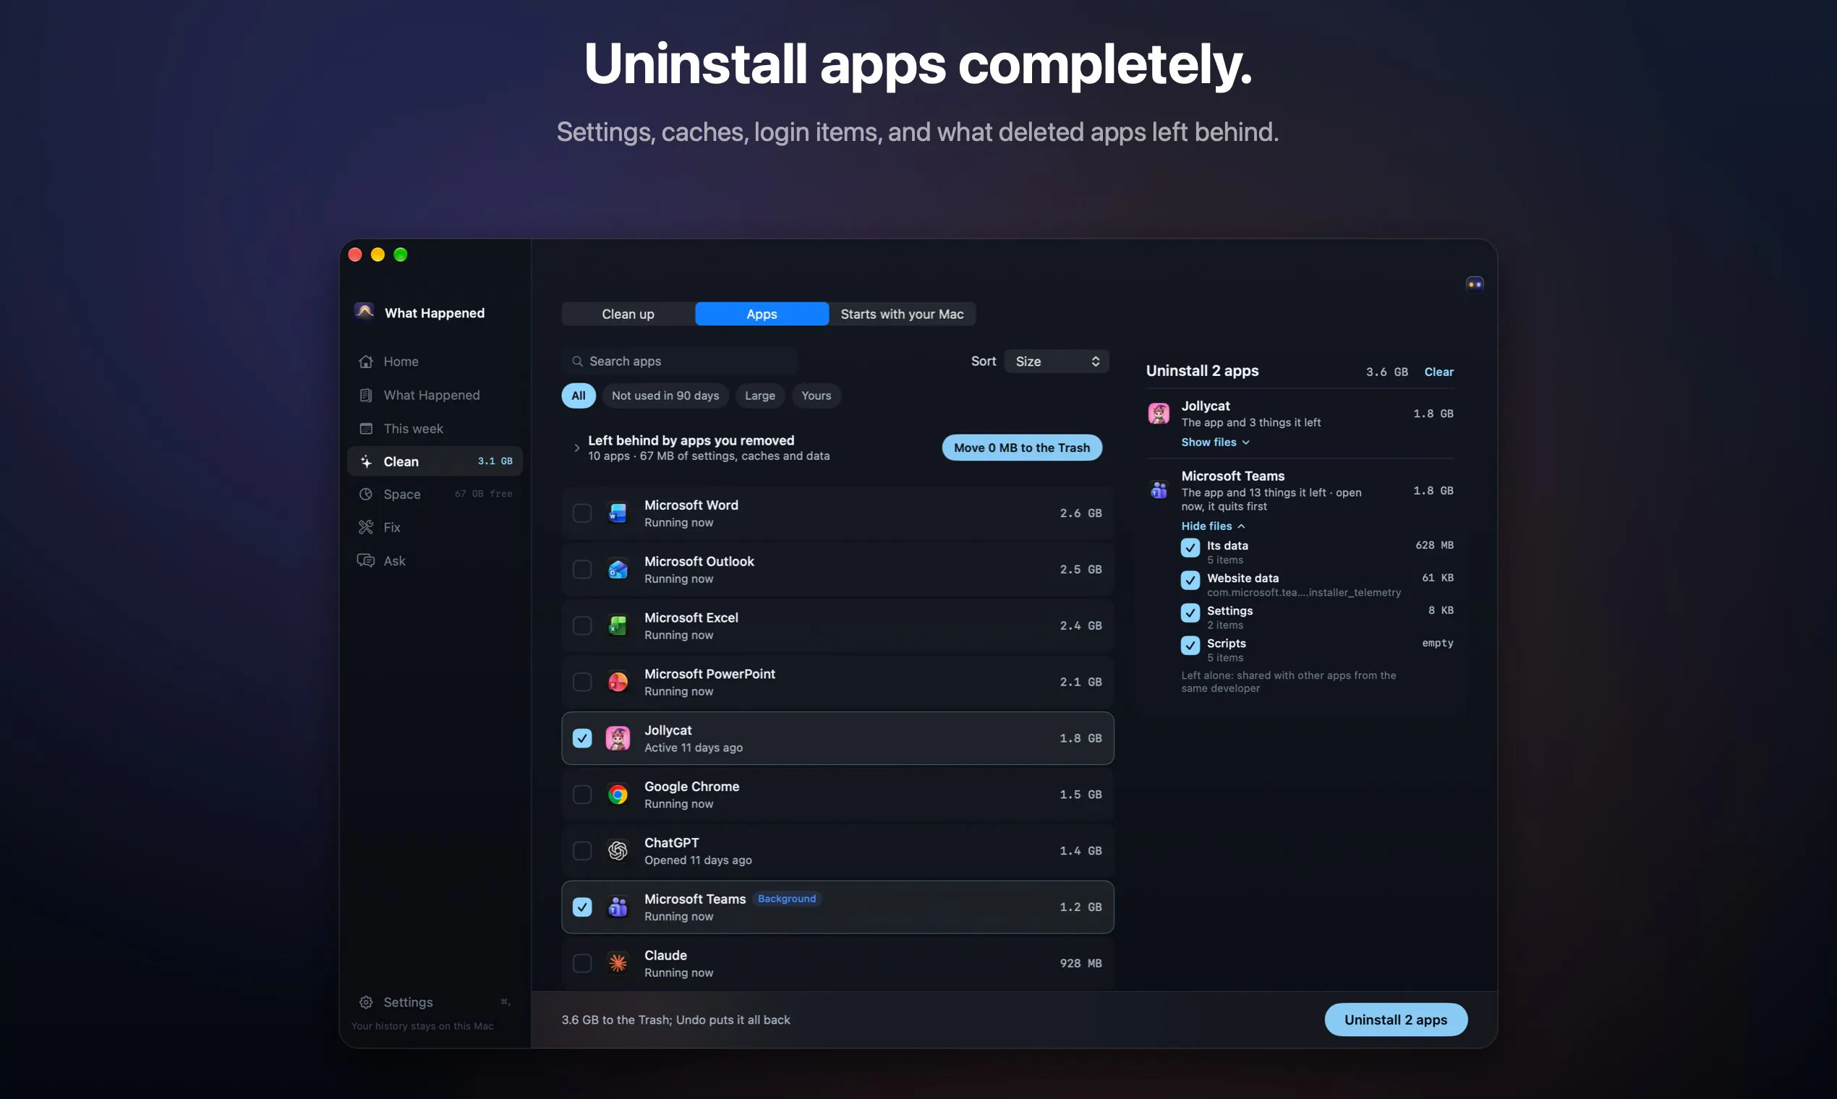This screenshot has height=1099, width=1837.
Task: Click the What Happened app logo
Action: (364, 312)
